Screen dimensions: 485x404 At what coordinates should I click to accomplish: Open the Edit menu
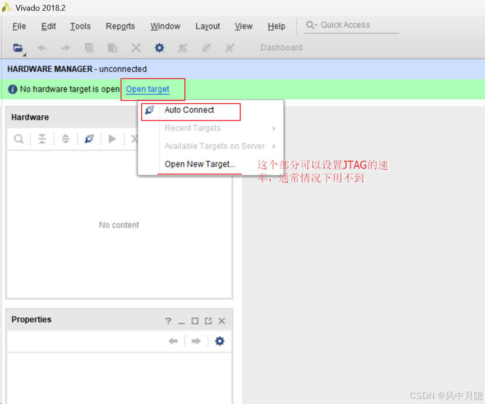pos(49,26)
